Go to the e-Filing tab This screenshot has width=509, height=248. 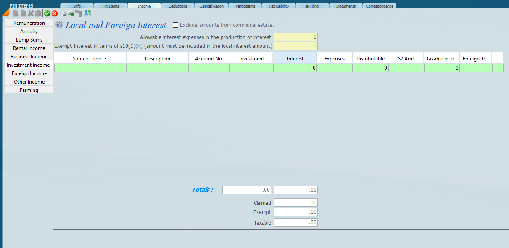312,6
